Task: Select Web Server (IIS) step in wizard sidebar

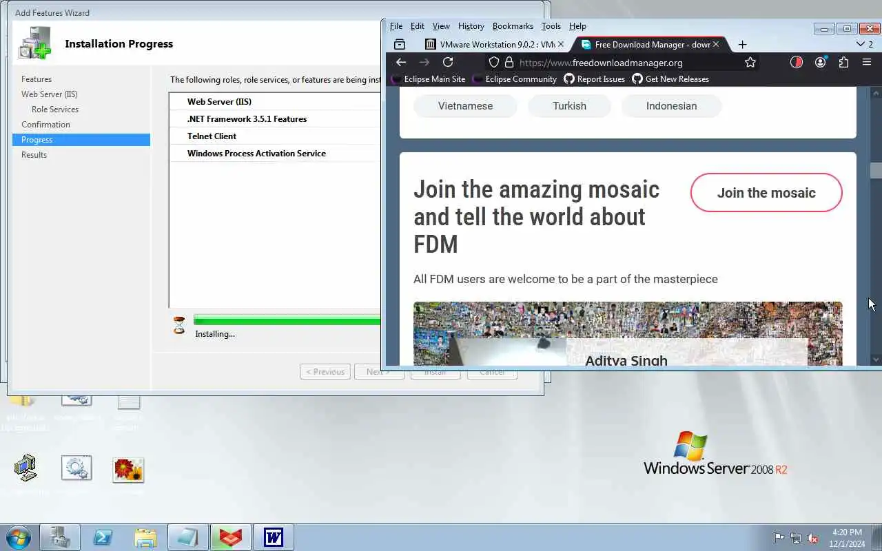Action: tap(50, 94)
